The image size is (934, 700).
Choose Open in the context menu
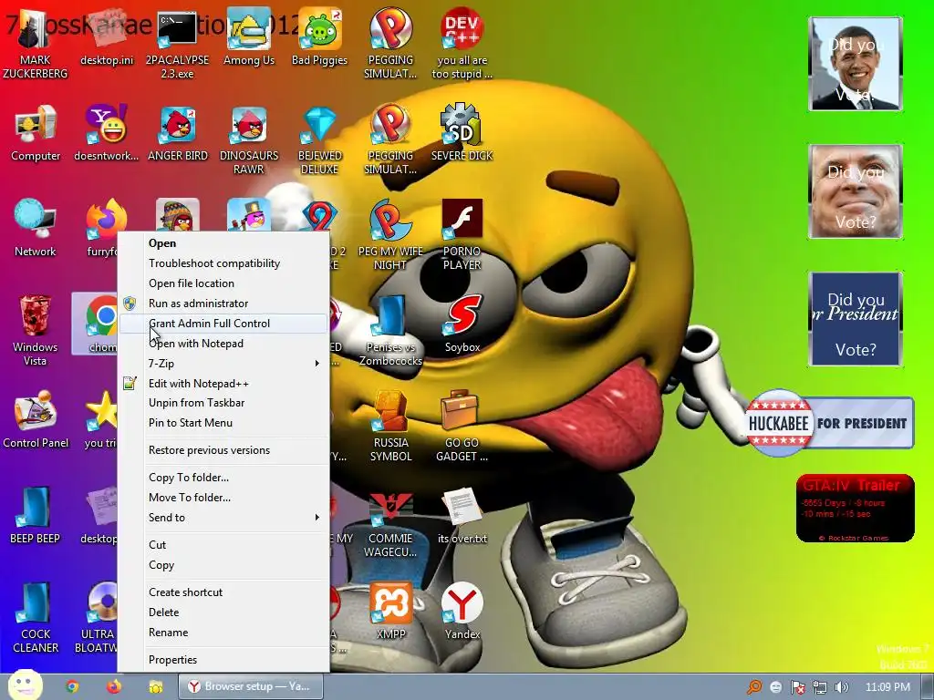(223, 242)
